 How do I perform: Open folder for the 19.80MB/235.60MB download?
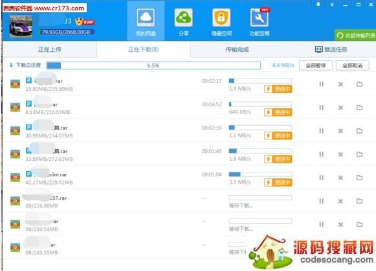pyautogui.click(x=359, y=84)
